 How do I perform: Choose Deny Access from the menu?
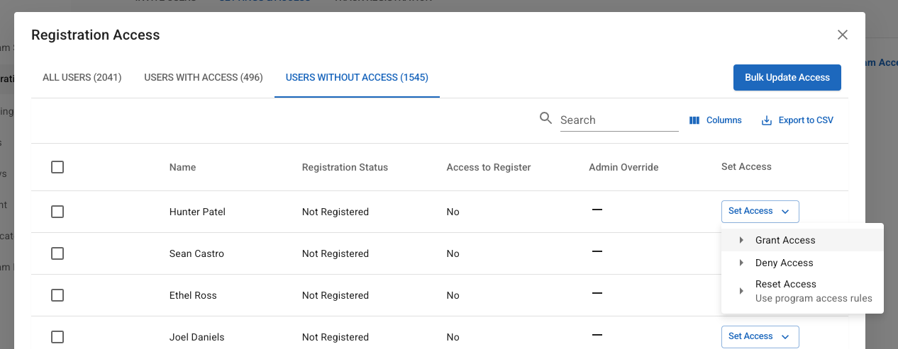[784, 263]
